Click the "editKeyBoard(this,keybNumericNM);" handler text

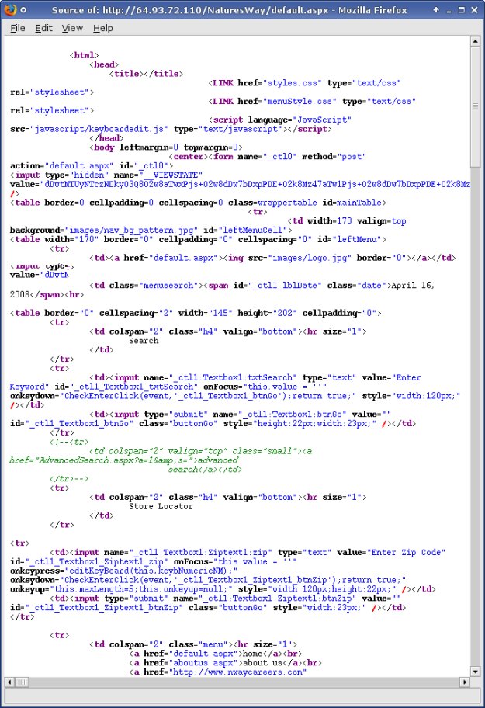pyautogui.click(x=151, y=571)
